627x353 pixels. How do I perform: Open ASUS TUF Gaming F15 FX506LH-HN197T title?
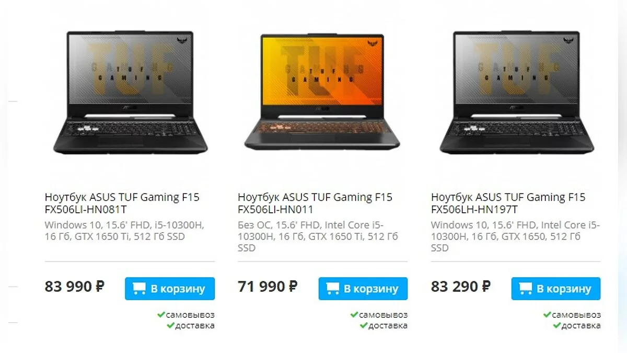pos(508,203)
